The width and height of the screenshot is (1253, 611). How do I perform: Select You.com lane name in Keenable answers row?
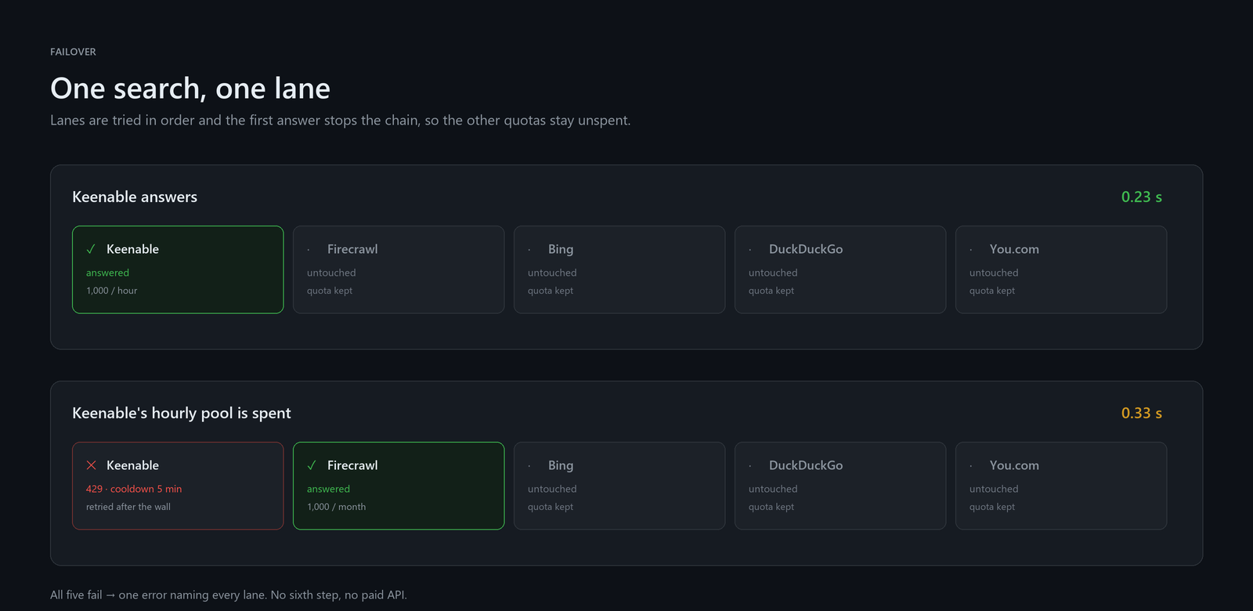point(1014,249)
